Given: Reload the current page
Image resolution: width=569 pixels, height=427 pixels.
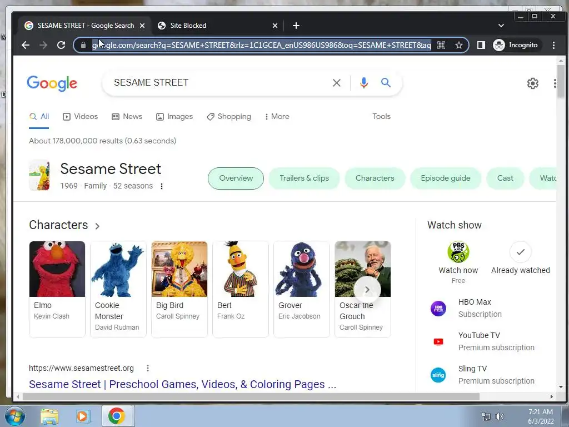Looking at the screenshot, I should [61, 45].
